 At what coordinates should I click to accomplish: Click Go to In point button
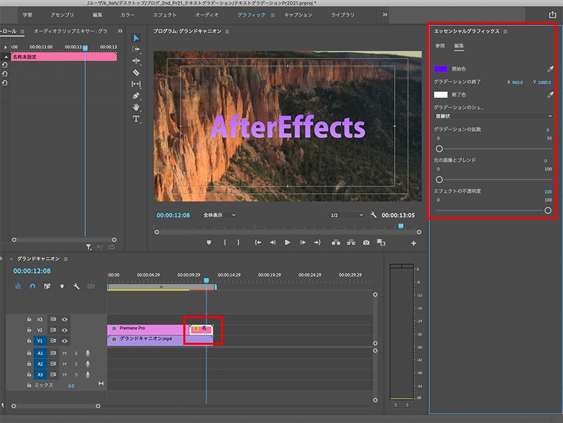(257, 243)
